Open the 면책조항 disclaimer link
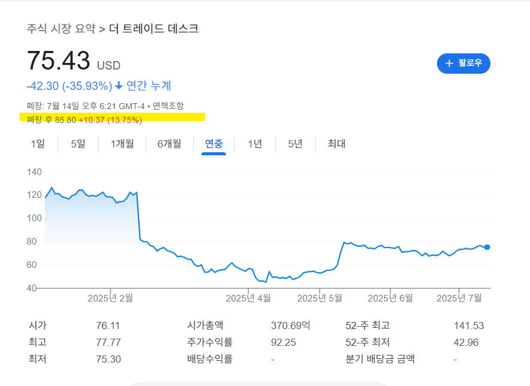530x386 pixels. tap(168, 106)
